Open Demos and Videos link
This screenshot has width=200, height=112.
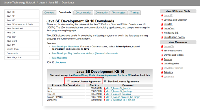[174, 55]
